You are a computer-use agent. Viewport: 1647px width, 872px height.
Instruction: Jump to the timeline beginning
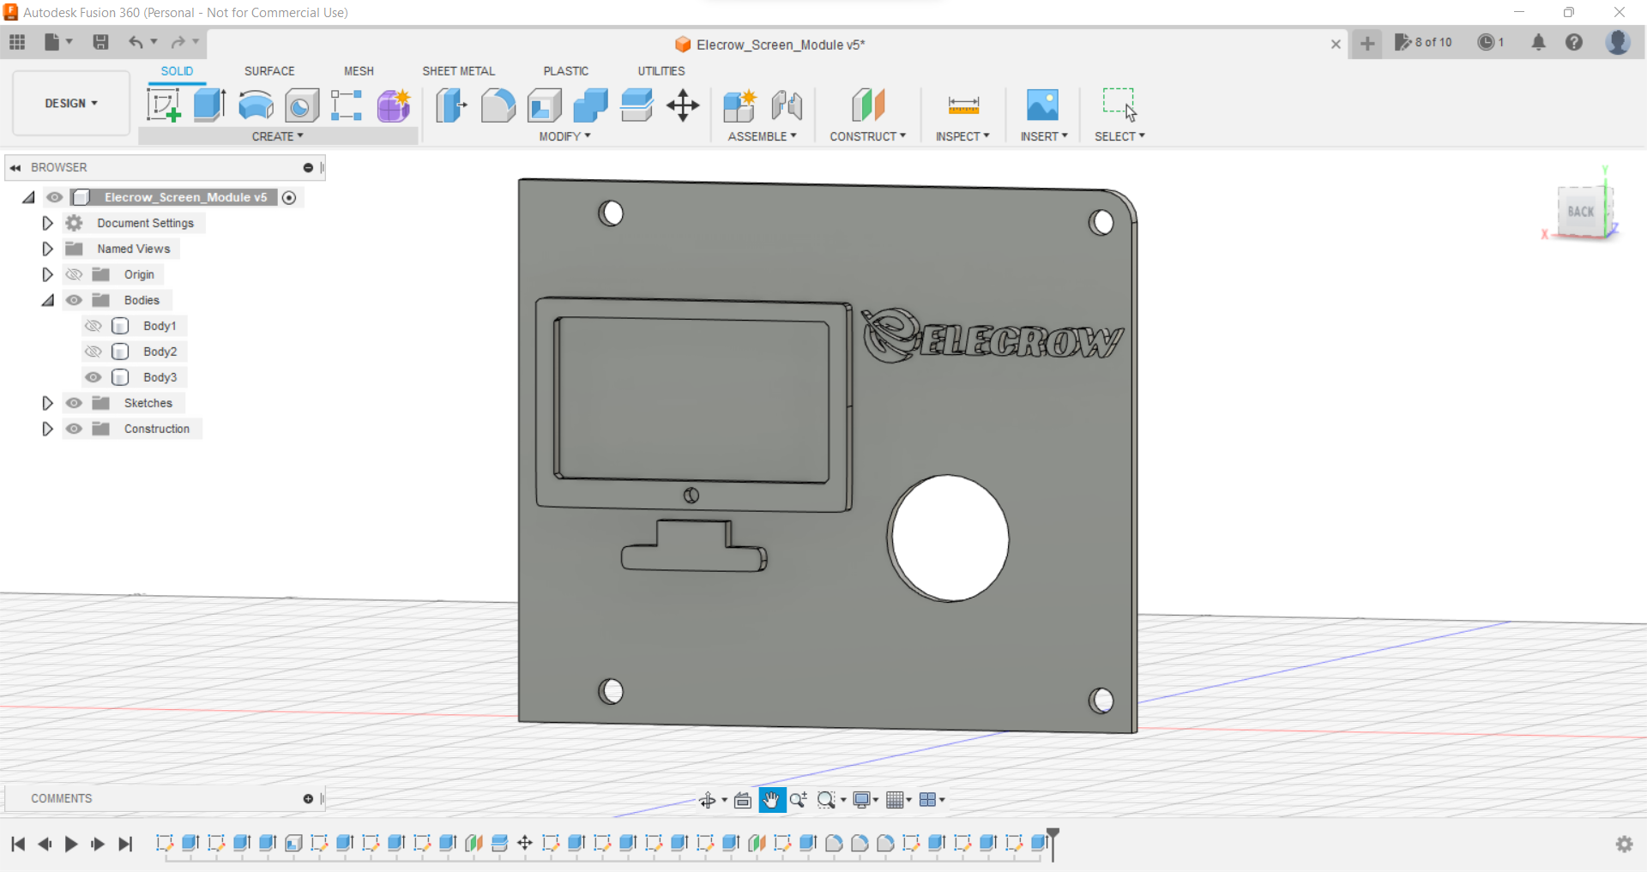pos(18,844)
